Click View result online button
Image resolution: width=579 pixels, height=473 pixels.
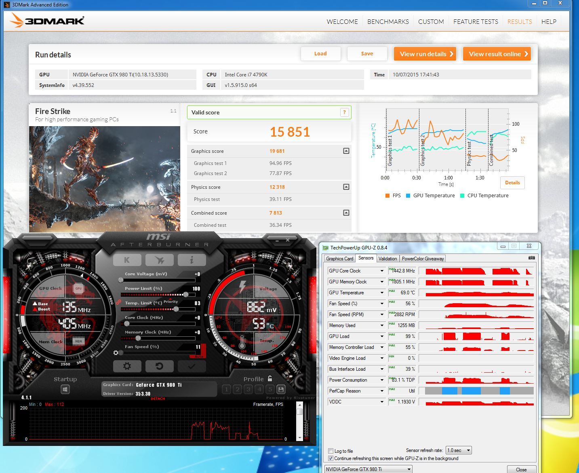497,54
